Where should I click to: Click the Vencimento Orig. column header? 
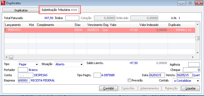pyautogui.click(x=98, y=25)
